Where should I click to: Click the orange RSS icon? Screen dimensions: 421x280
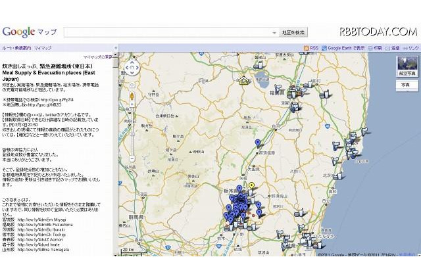tap(306, 48)
